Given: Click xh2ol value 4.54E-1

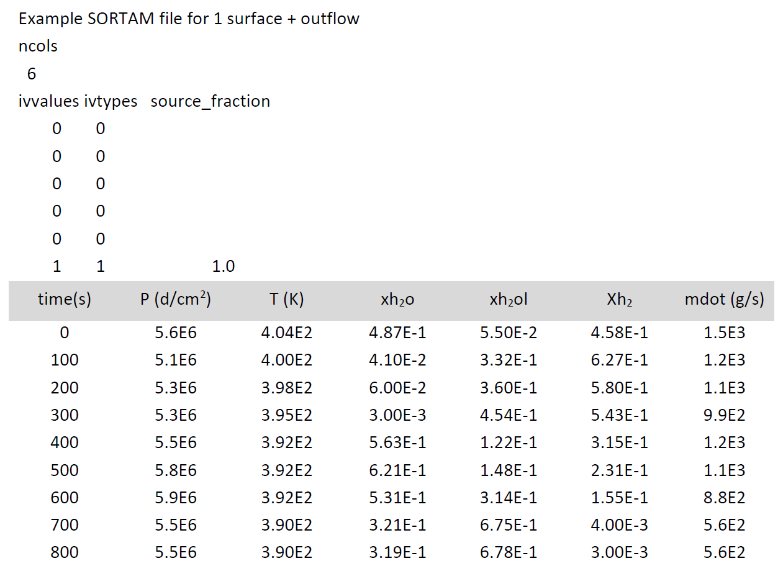Looking at the screenshot, I should [x=509, y=415].
